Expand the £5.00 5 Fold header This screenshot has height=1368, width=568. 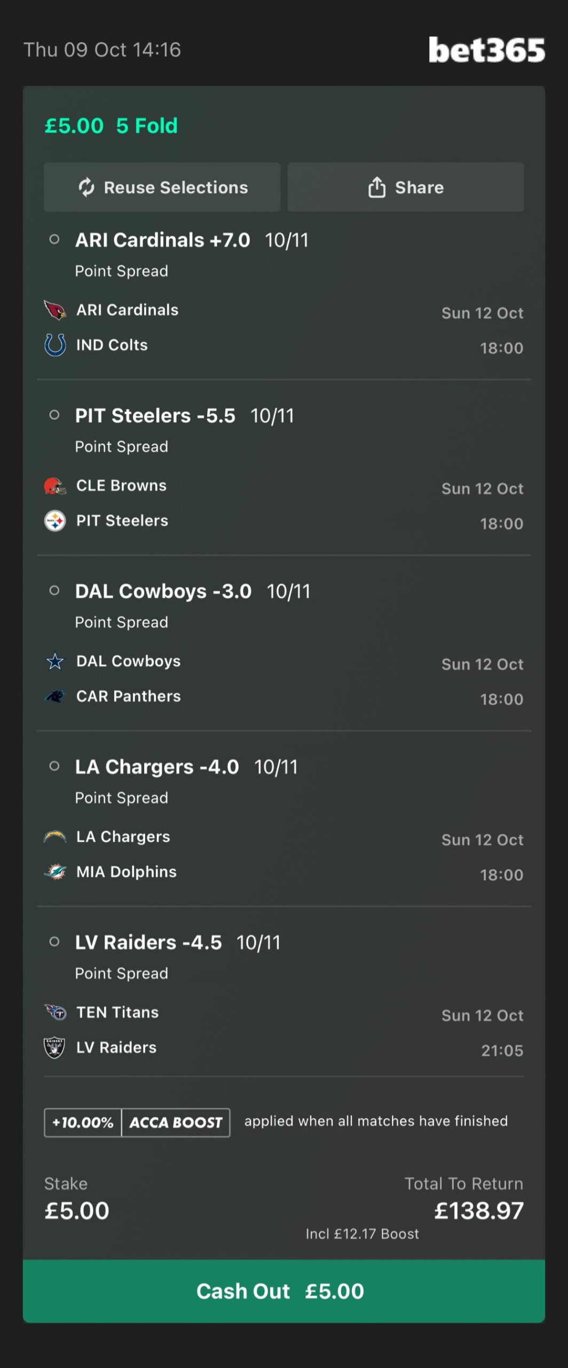click(111, 126)
